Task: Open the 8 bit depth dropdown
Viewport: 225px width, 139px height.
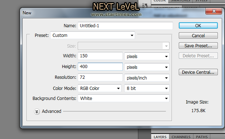Action: [147, 88]
